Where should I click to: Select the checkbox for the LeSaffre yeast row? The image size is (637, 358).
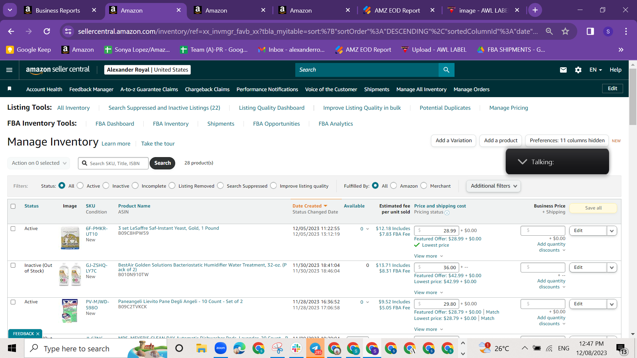[13, 229]
